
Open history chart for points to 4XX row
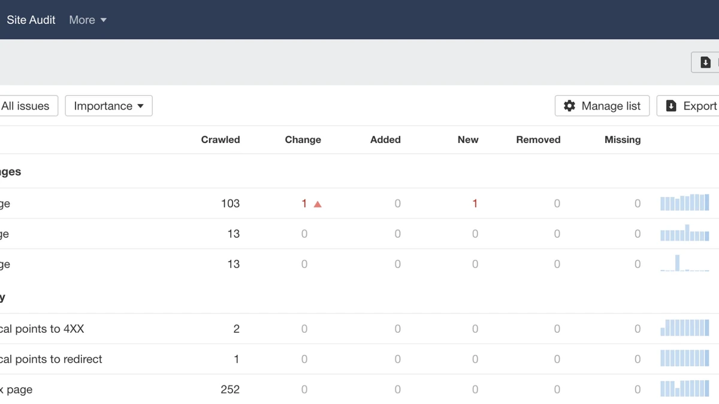click(x=685, y=327)
